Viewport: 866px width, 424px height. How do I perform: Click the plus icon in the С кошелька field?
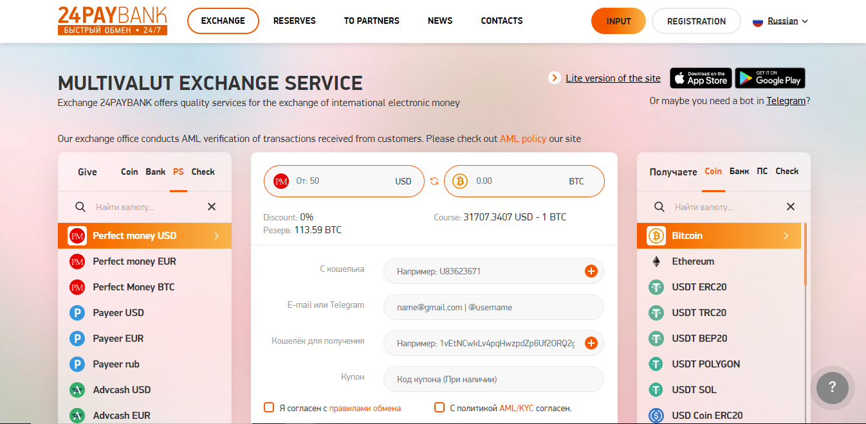click(x=591, y=271)
